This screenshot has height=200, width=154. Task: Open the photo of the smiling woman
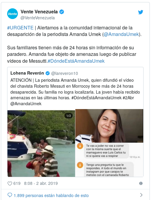click(x=109, y=126)
